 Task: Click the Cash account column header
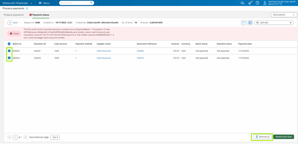(61, 44)
